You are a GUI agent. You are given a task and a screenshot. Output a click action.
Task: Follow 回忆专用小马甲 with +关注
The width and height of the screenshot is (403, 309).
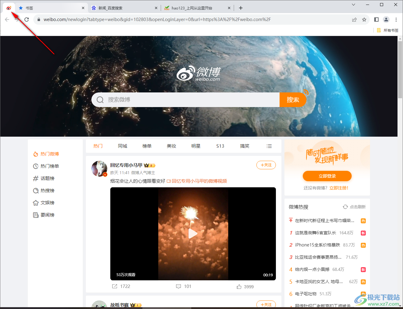[266, 165]
